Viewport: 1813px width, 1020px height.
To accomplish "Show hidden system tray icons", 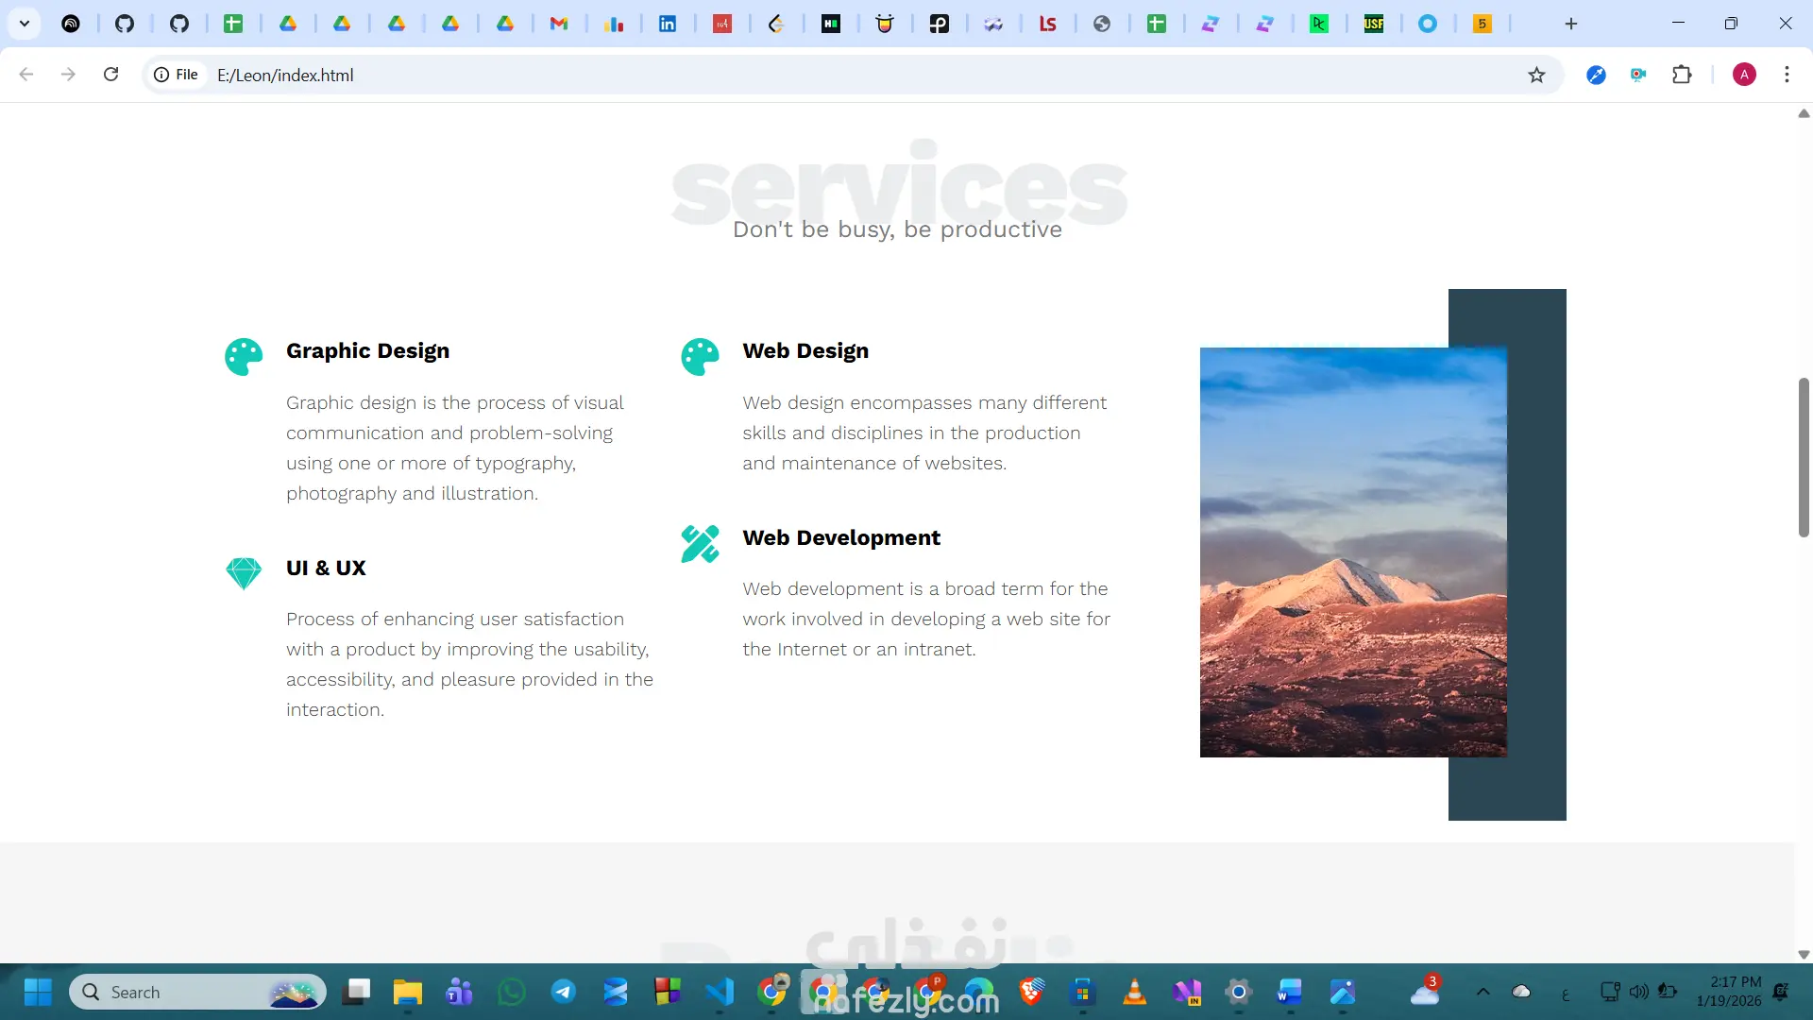I will coord(1483,992).
